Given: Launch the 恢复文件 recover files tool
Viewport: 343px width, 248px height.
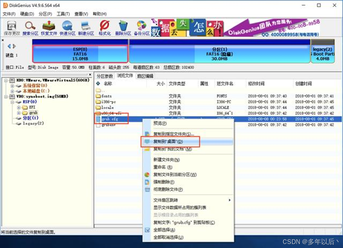Looking at the screenshot, I should coord(49,28).
